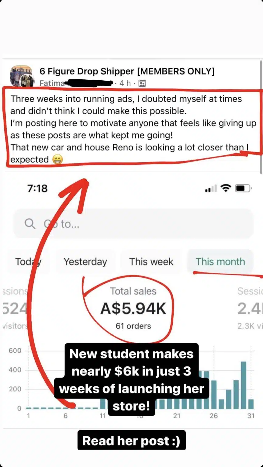Focus the "Go to..." search field

click(134, 224)
